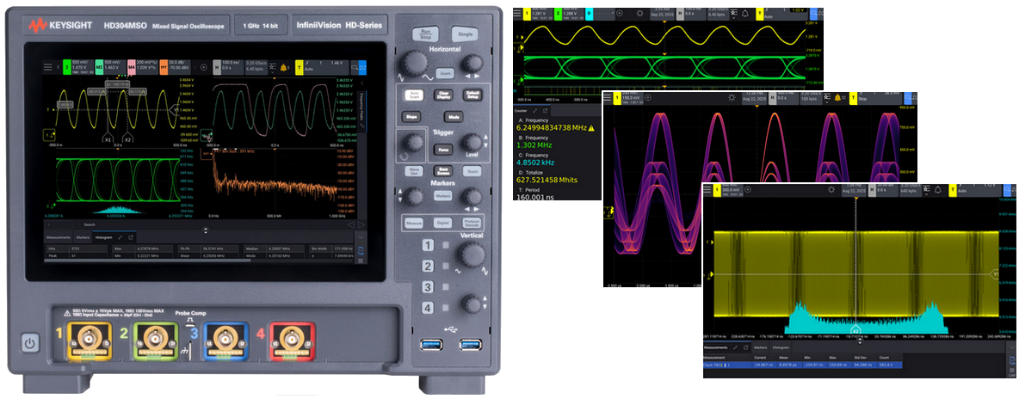Click the Clear Display key
The height and width of the screenshot is (399, 1019).
(x=443, y=95)
